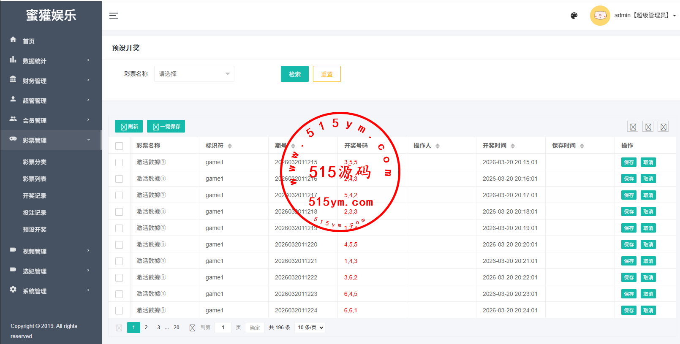Click the 检索 search button

(294, 74)
